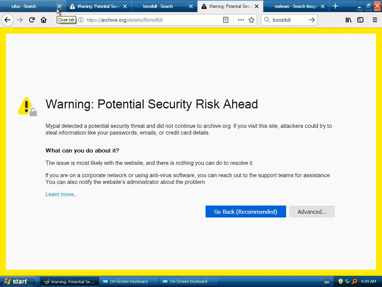Expand the Advanced... options
382x287 pixels.
point(312,212)
